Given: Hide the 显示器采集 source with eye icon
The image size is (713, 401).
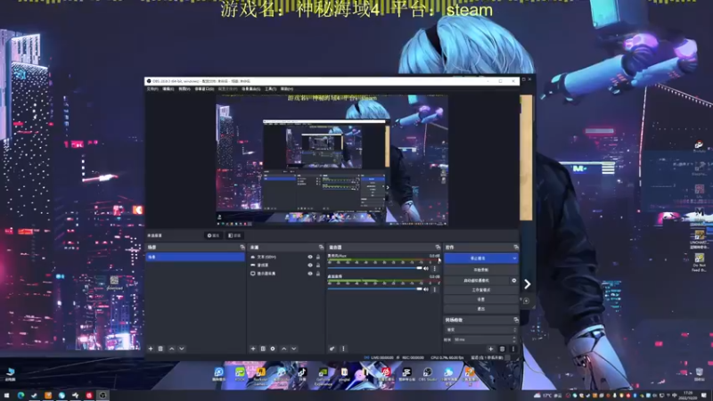Looking at the screenshot, I should tap(310, 274).
